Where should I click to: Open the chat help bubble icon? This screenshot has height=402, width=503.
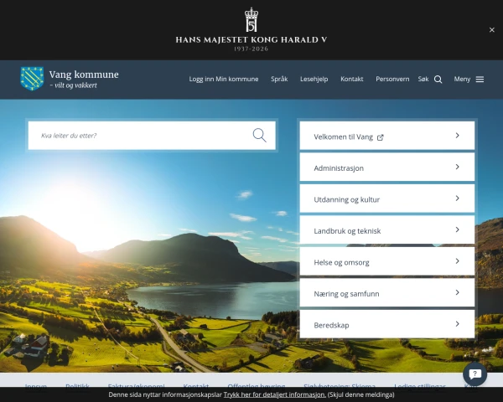coord(474,374)
